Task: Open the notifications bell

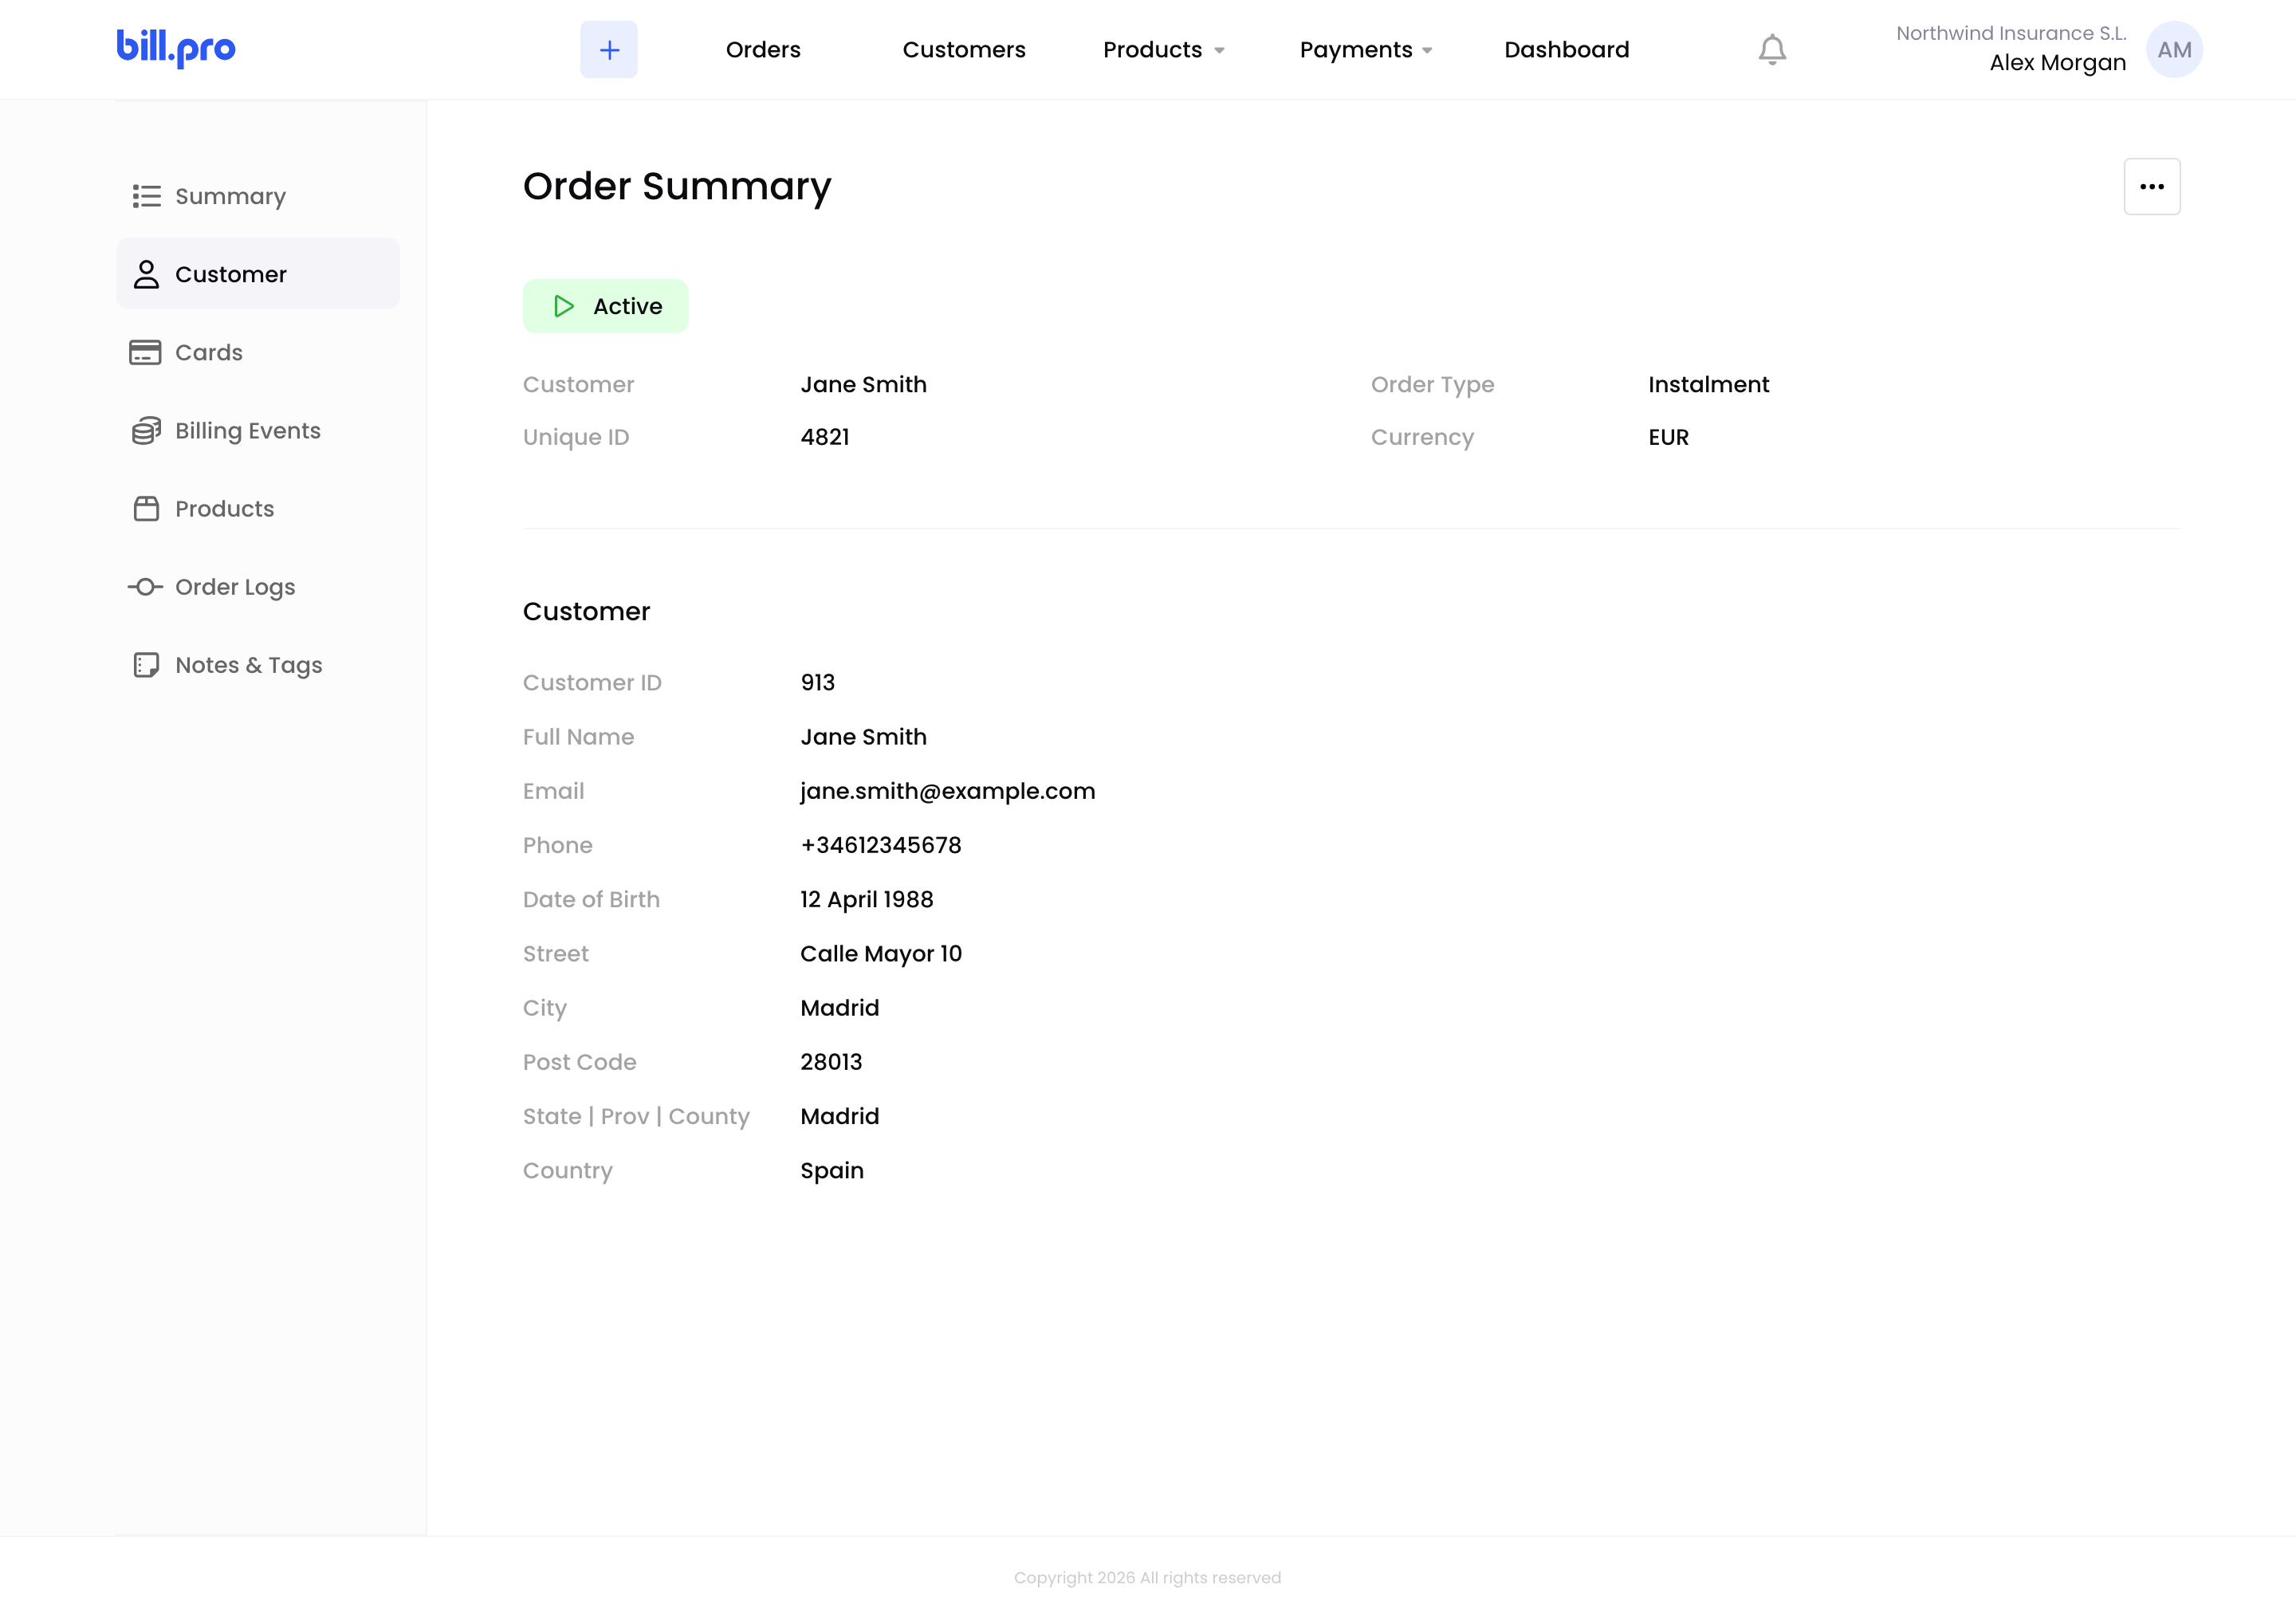Action: pyautogui.click(x=1772, y=50)
